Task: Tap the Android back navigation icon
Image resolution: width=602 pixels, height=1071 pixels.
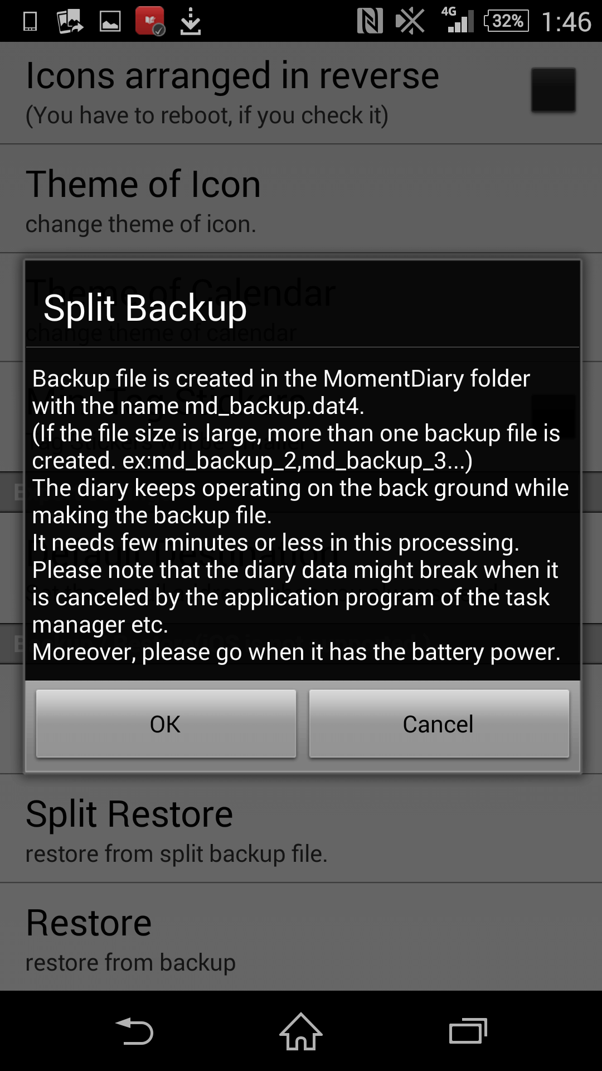Action: (x=134, y=1031)
